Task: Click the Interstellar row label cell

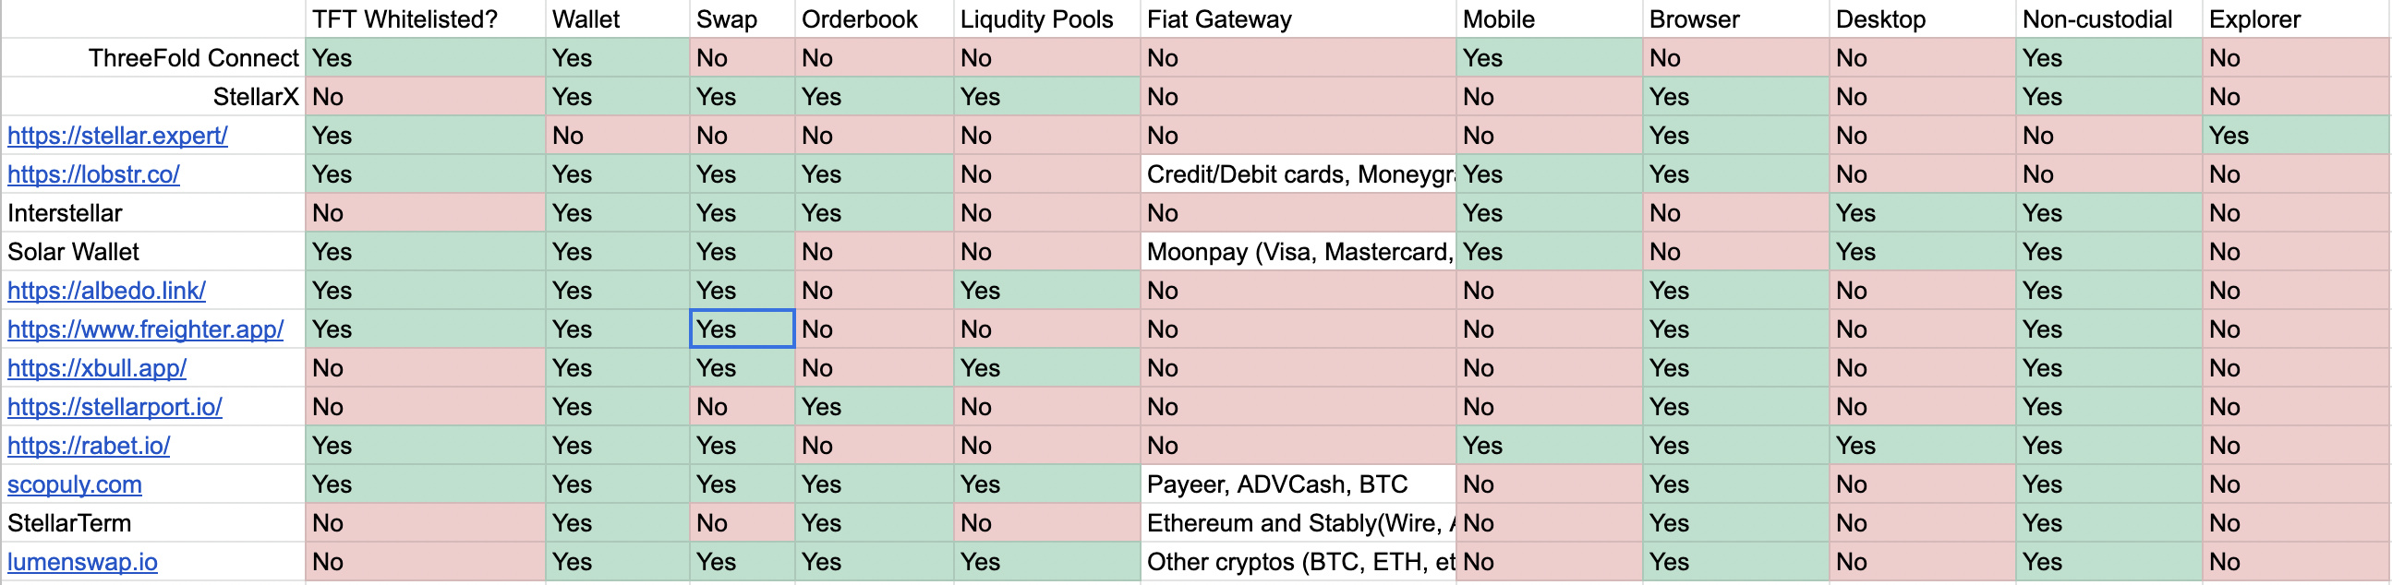Action: pos(153,213)
